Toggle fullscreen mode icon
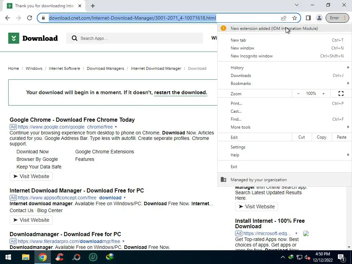This screenshot has width=352, height=264. point(341,93)
